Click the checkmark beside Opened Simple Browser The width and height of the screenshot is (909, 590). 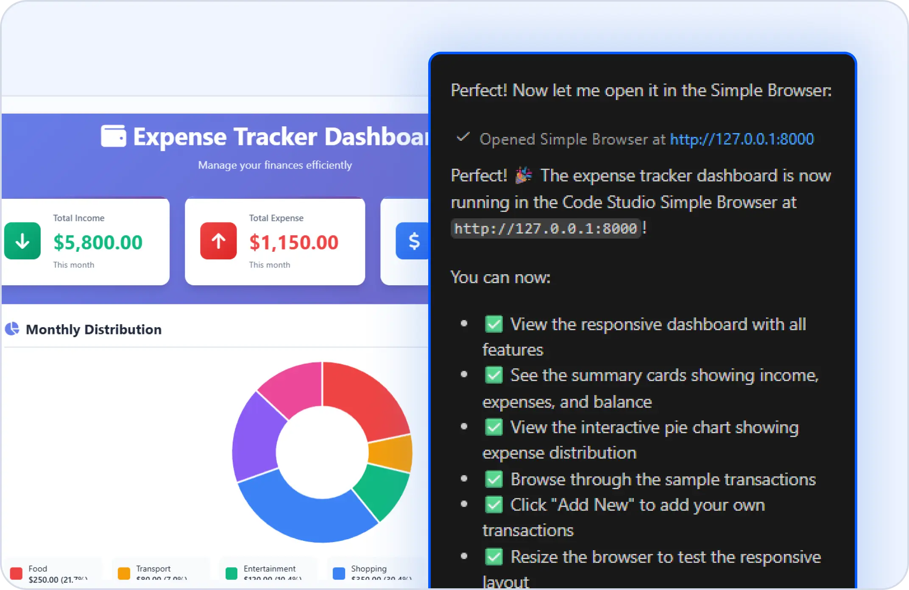coord(463,137)
